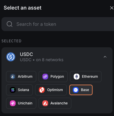Image resolution: width=114 pixels, height=116 pixels.
Task: Click the red Optimism logo icon
Action: tap(42, 90)
